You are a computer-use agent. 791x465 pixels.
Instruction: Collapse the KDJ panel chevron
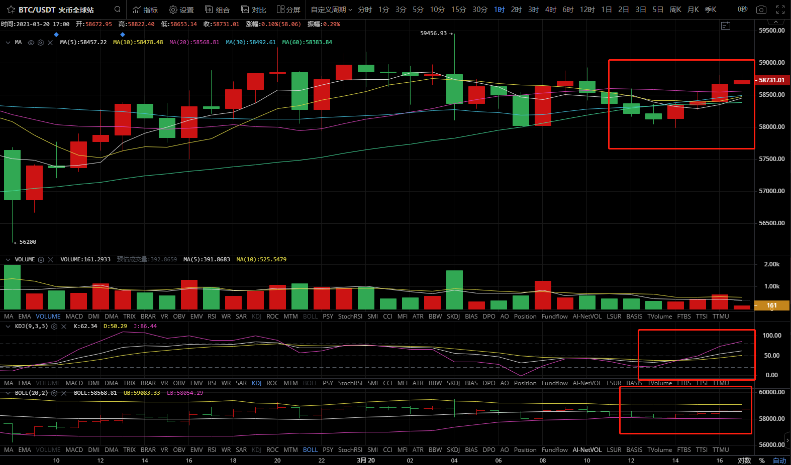pyautogui.click(x=8, y=327)
